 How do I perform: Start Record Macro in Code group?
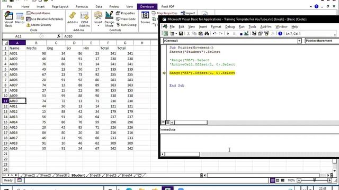click(38, 13)
